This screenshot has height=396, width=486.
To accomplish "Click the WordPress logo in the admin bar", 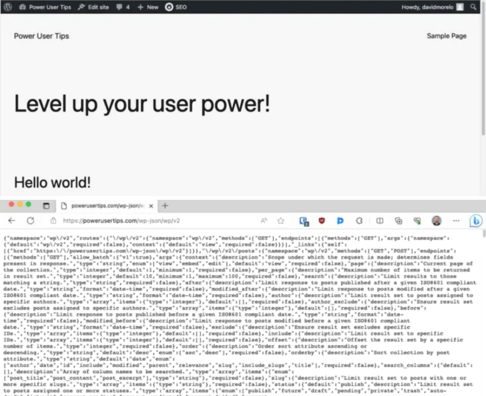I will coord(7,7).
